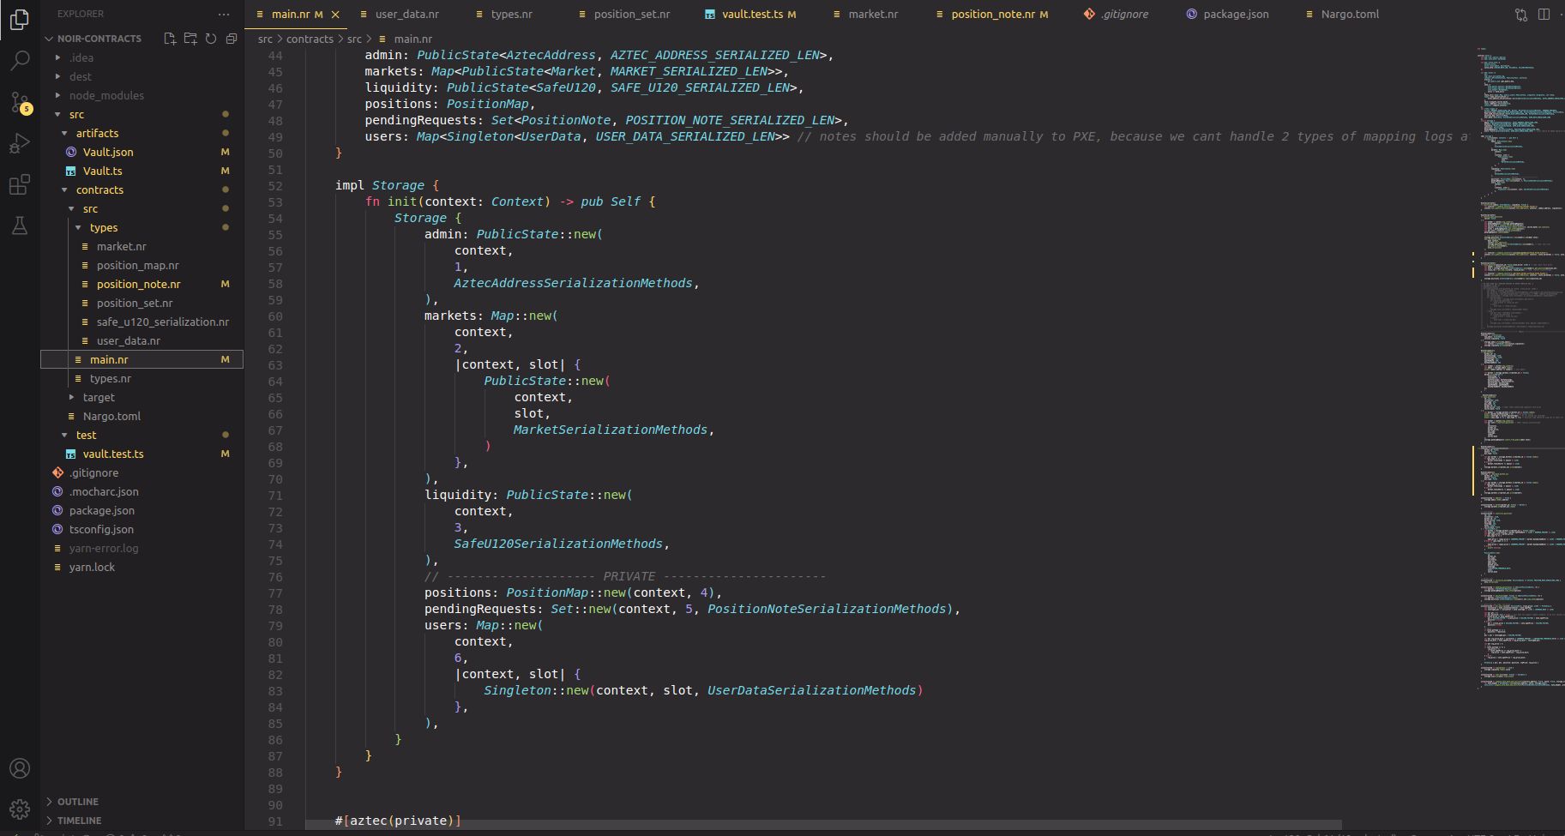Open market.nr in the explorer

pyautogui.click(x=121, y=246)
